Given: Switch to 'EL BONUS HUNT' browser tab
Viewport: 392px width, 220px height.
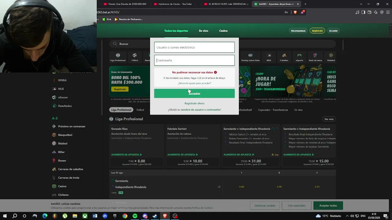Looking at the screenshot, I should coord(226,4).
